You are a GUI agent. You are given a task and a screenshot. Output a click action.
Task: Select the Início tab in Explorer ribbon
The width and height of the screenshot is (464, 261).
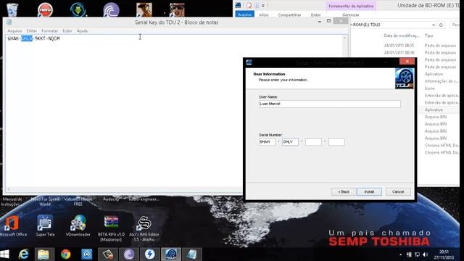click(x=264, y=14)
